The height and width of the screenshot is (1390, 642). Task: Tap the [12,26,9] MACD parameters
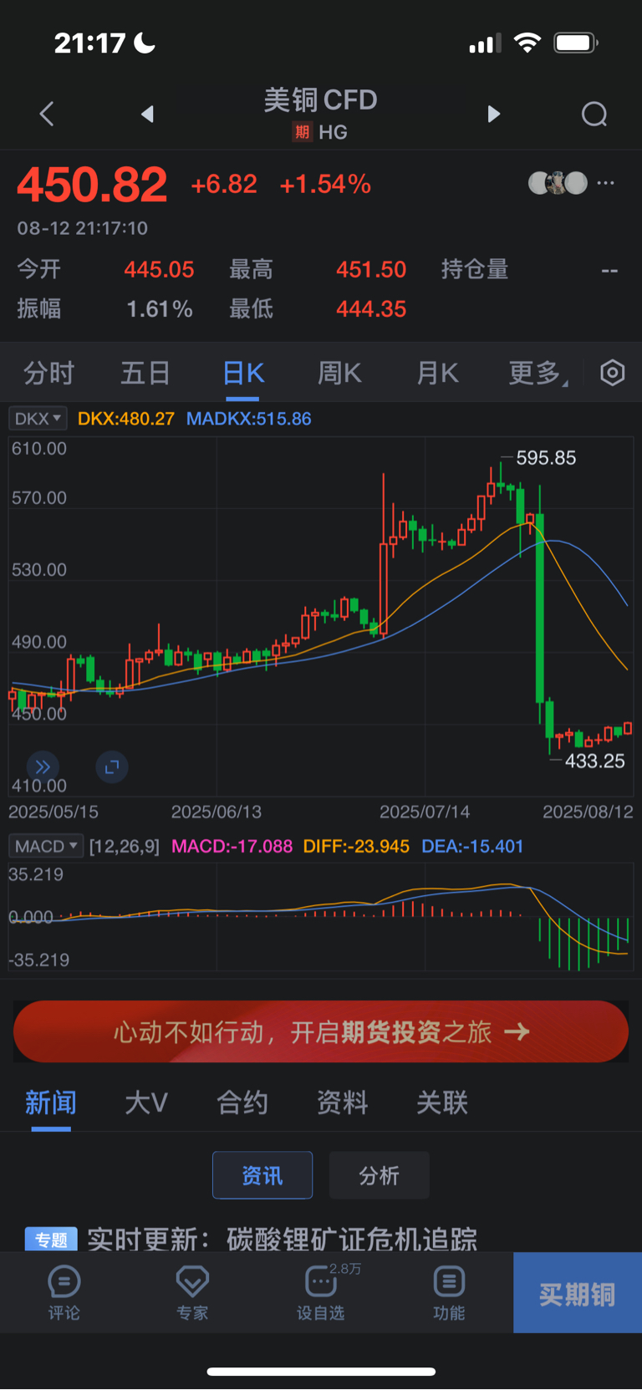click(x=125, y=846)
